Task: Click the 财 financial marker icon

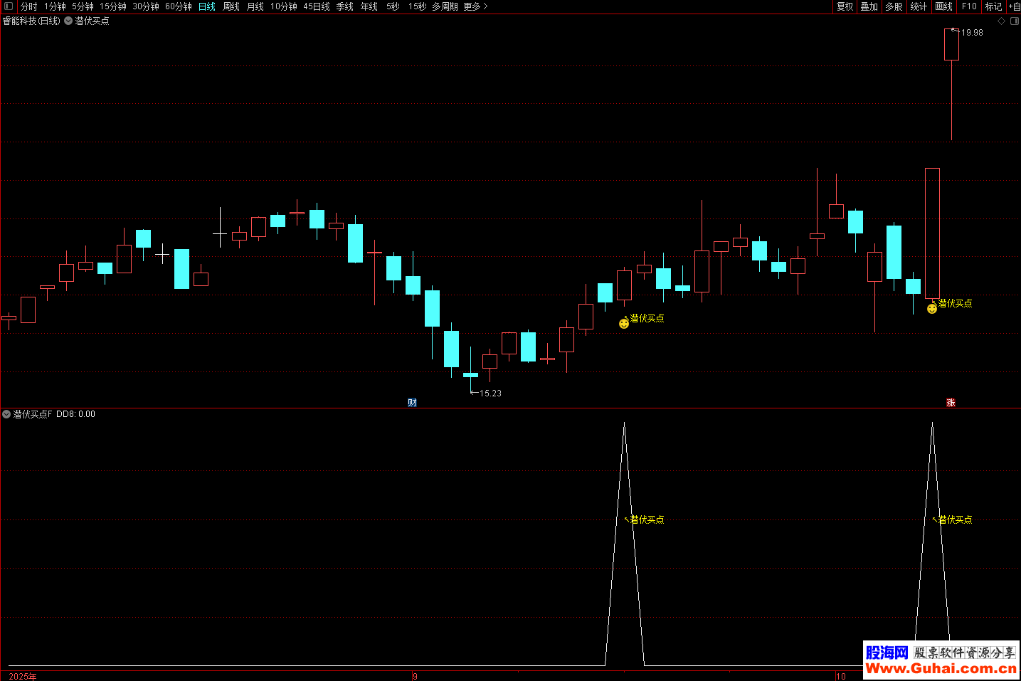Action: (x=412, y=403)
